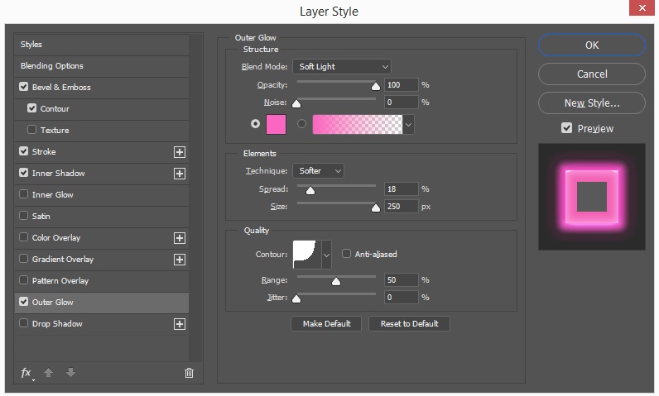The height and width of the screenshot is (396, 659).
Task: Add another Color Overlay with plus icon
Action: 179,238
